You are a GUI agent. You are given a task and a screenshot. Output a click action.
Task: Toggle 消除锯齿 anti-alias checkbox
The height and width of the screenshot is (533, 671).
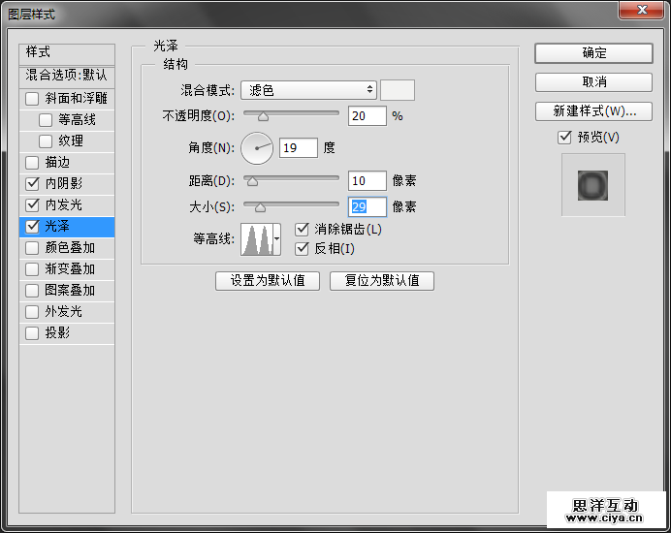click(302, 230)
